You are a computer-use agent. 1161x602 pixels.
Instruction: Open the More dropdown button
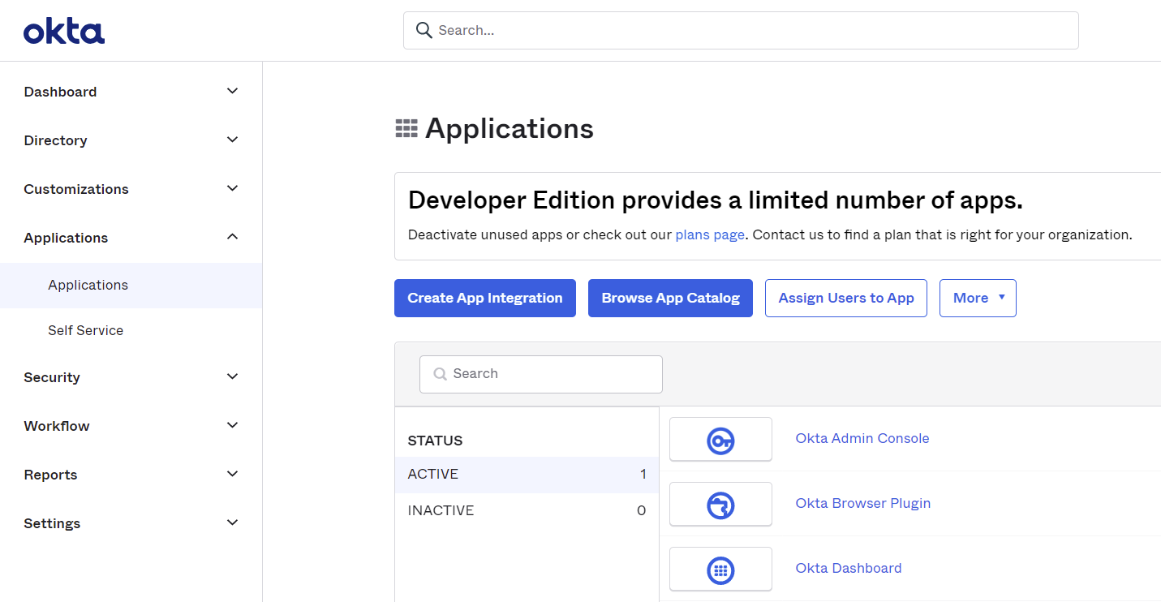click(978, 298)
